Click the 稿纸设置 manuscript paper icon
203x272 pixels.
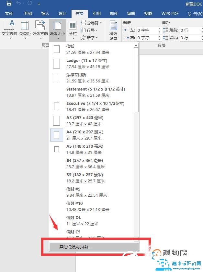(x=113, y=30)
